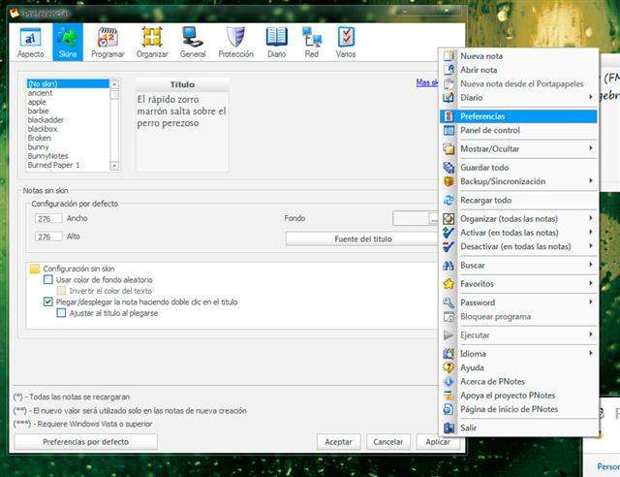Open the Red network icon
Viewport: 620px width, 477px height.
click(x=311, y=42)
